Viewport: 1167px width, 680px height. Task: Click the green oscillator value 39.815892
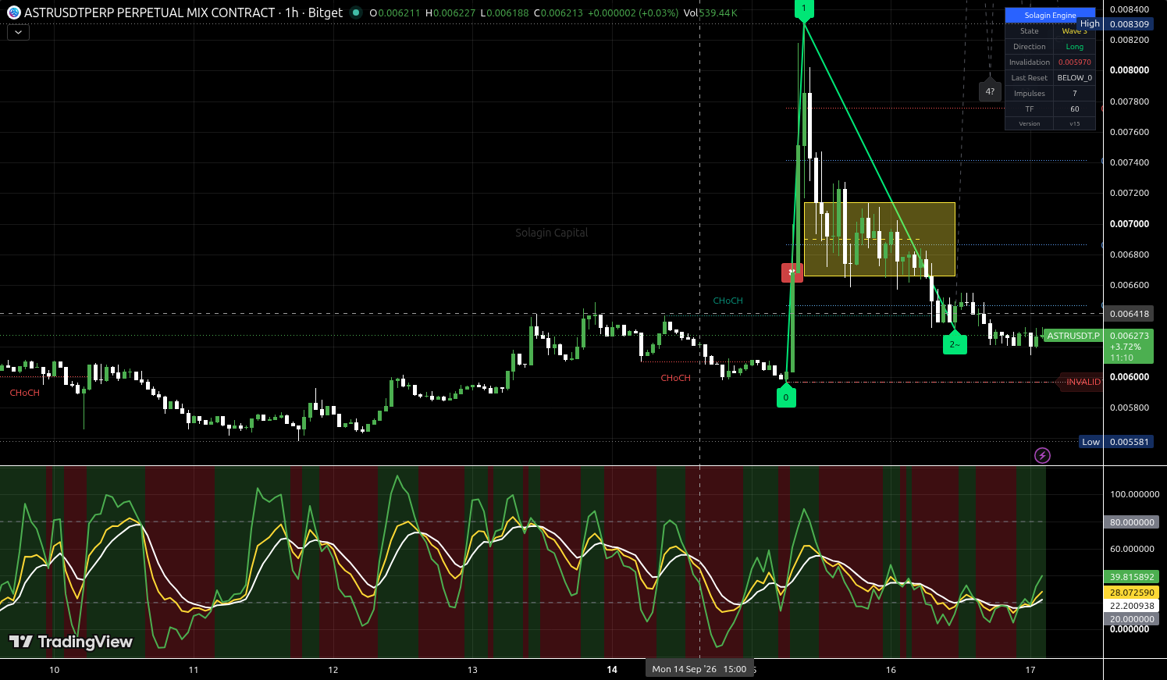(x=1131, y=577)
